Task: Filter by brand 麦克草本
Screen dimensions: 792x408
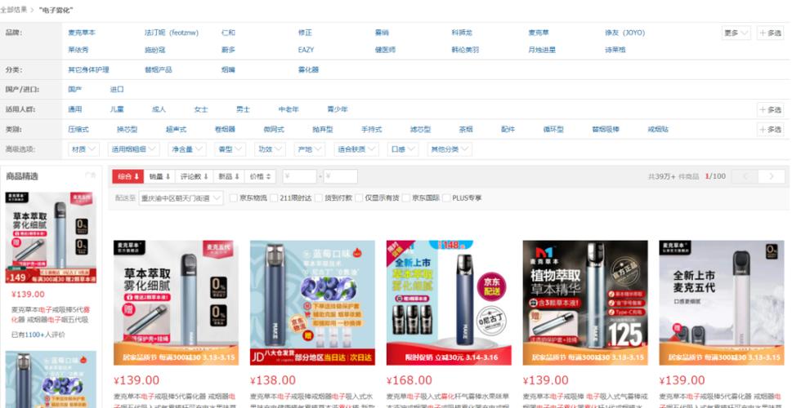Action: tap(82, 33)
